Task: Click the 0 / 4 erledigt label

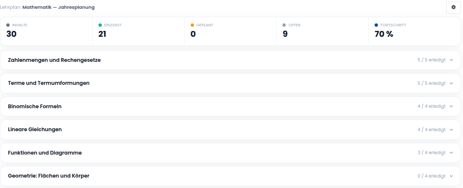Action: 432,176
